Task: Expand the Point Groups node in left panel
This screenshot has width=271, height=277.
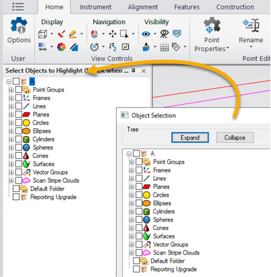Action: (11, 90)
